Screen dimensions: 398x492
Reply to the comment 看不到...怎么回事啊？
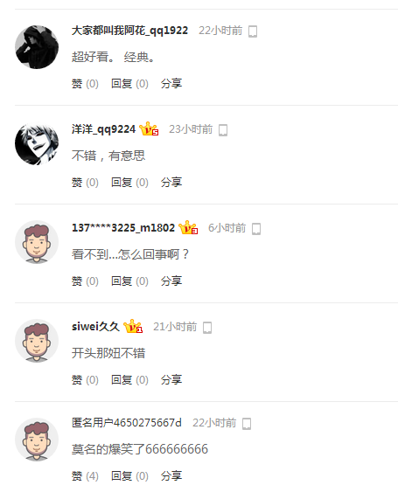point(129,281)
